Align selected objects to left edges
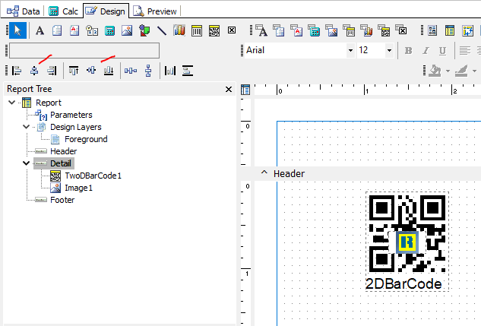The height and width of the screenshot is (326, 481). coord(17,71)
